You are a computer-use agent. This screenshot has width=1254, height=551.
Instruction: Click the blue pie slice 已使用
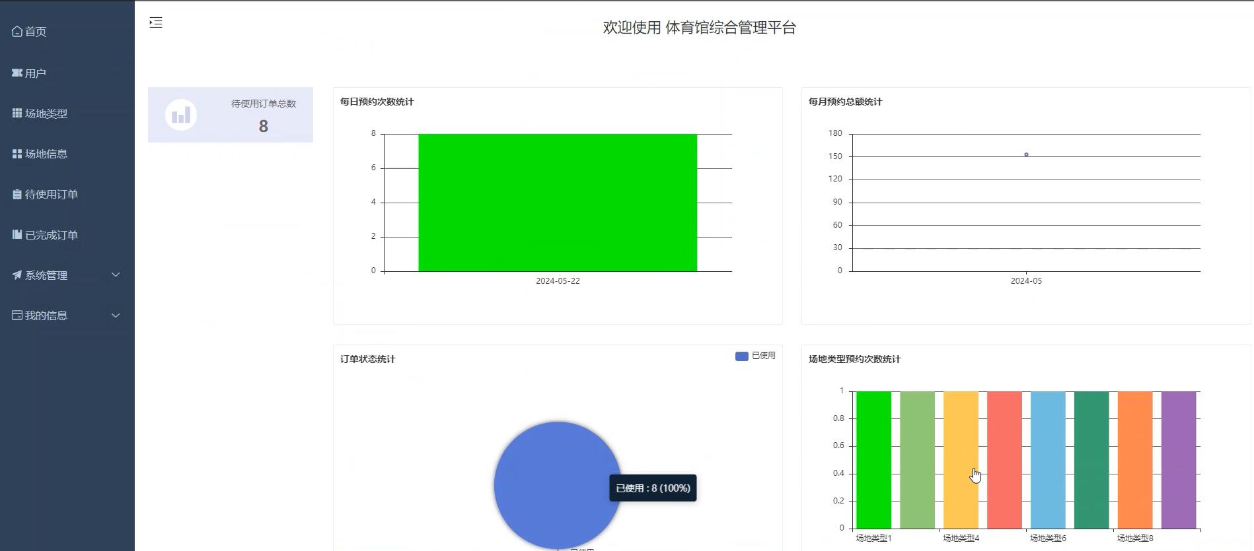[558, 485]
